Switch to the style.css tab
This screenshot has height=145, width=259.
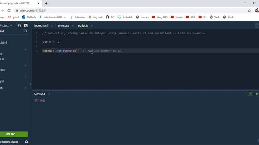[64, 25]
